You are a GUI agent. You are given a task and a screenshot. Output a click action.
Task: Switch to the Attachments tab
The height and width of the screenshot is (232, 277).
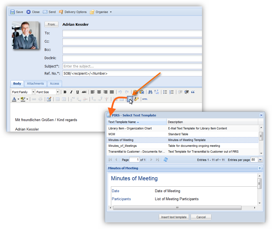click(x=35, y=84)
